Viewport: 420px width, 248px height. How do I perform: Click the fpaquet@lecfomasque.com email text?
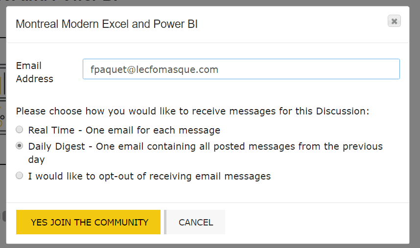tap(154, 69)
